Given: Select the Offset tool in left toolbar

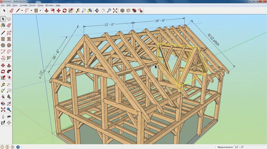Looking at the screenshot, I should [x=9, y=78].
